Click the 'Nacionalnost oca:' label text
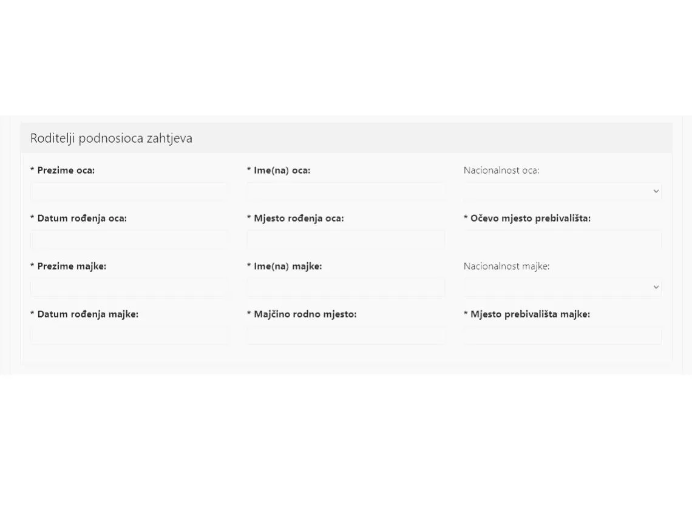 click(x=501, y=171)
